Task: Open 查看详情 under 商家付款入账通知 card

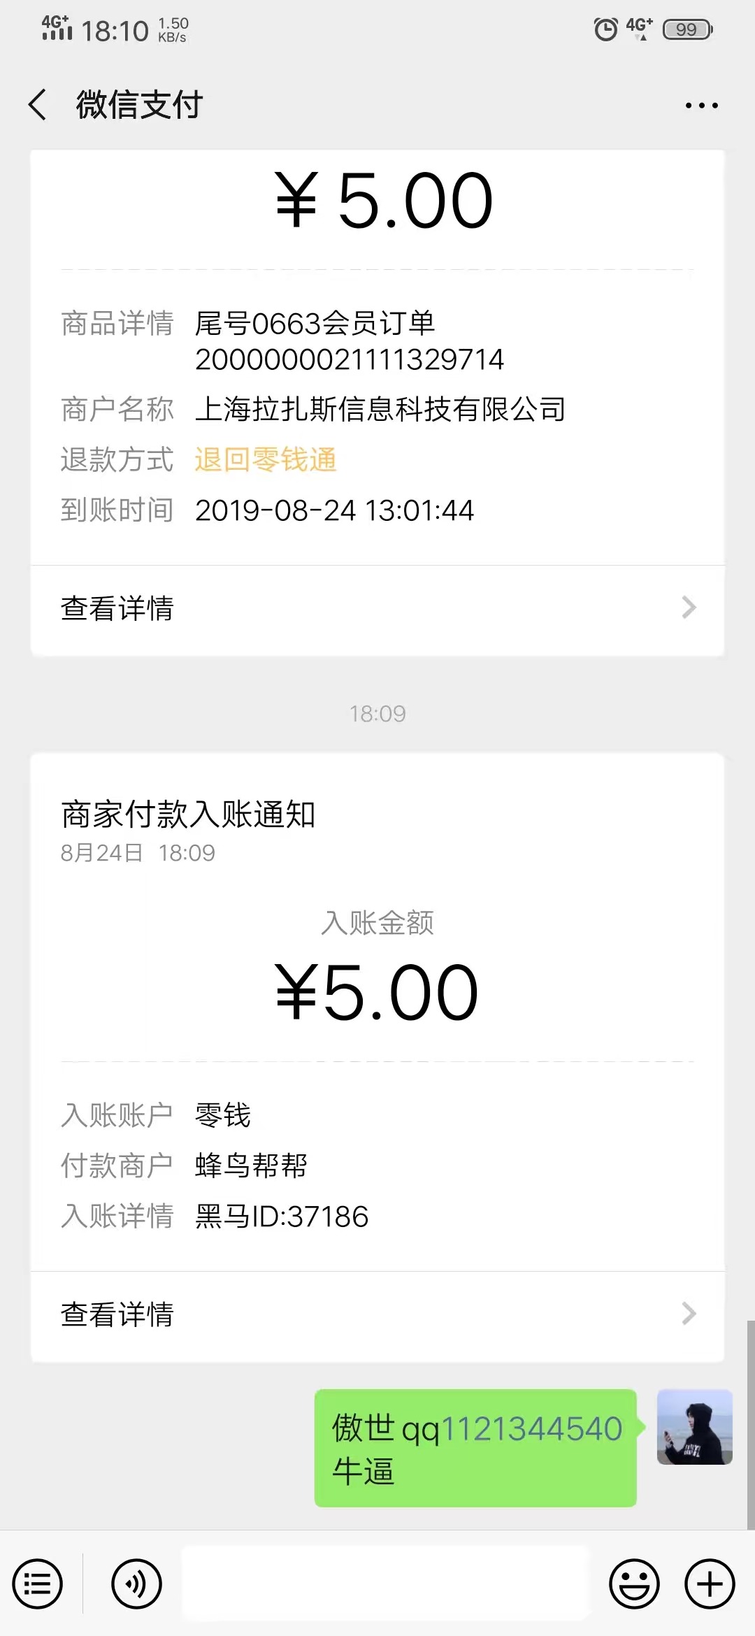Action: pyautogui.click(x=117, y=1314)
